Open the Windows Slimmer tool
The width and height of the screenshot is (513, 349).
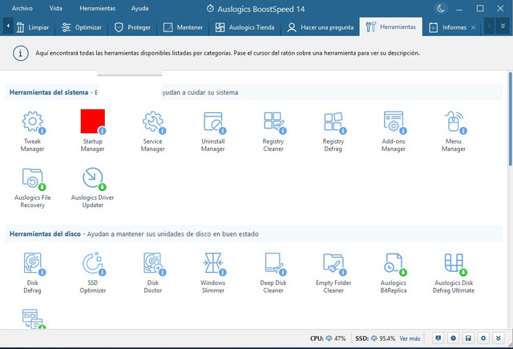coord(213,273)
